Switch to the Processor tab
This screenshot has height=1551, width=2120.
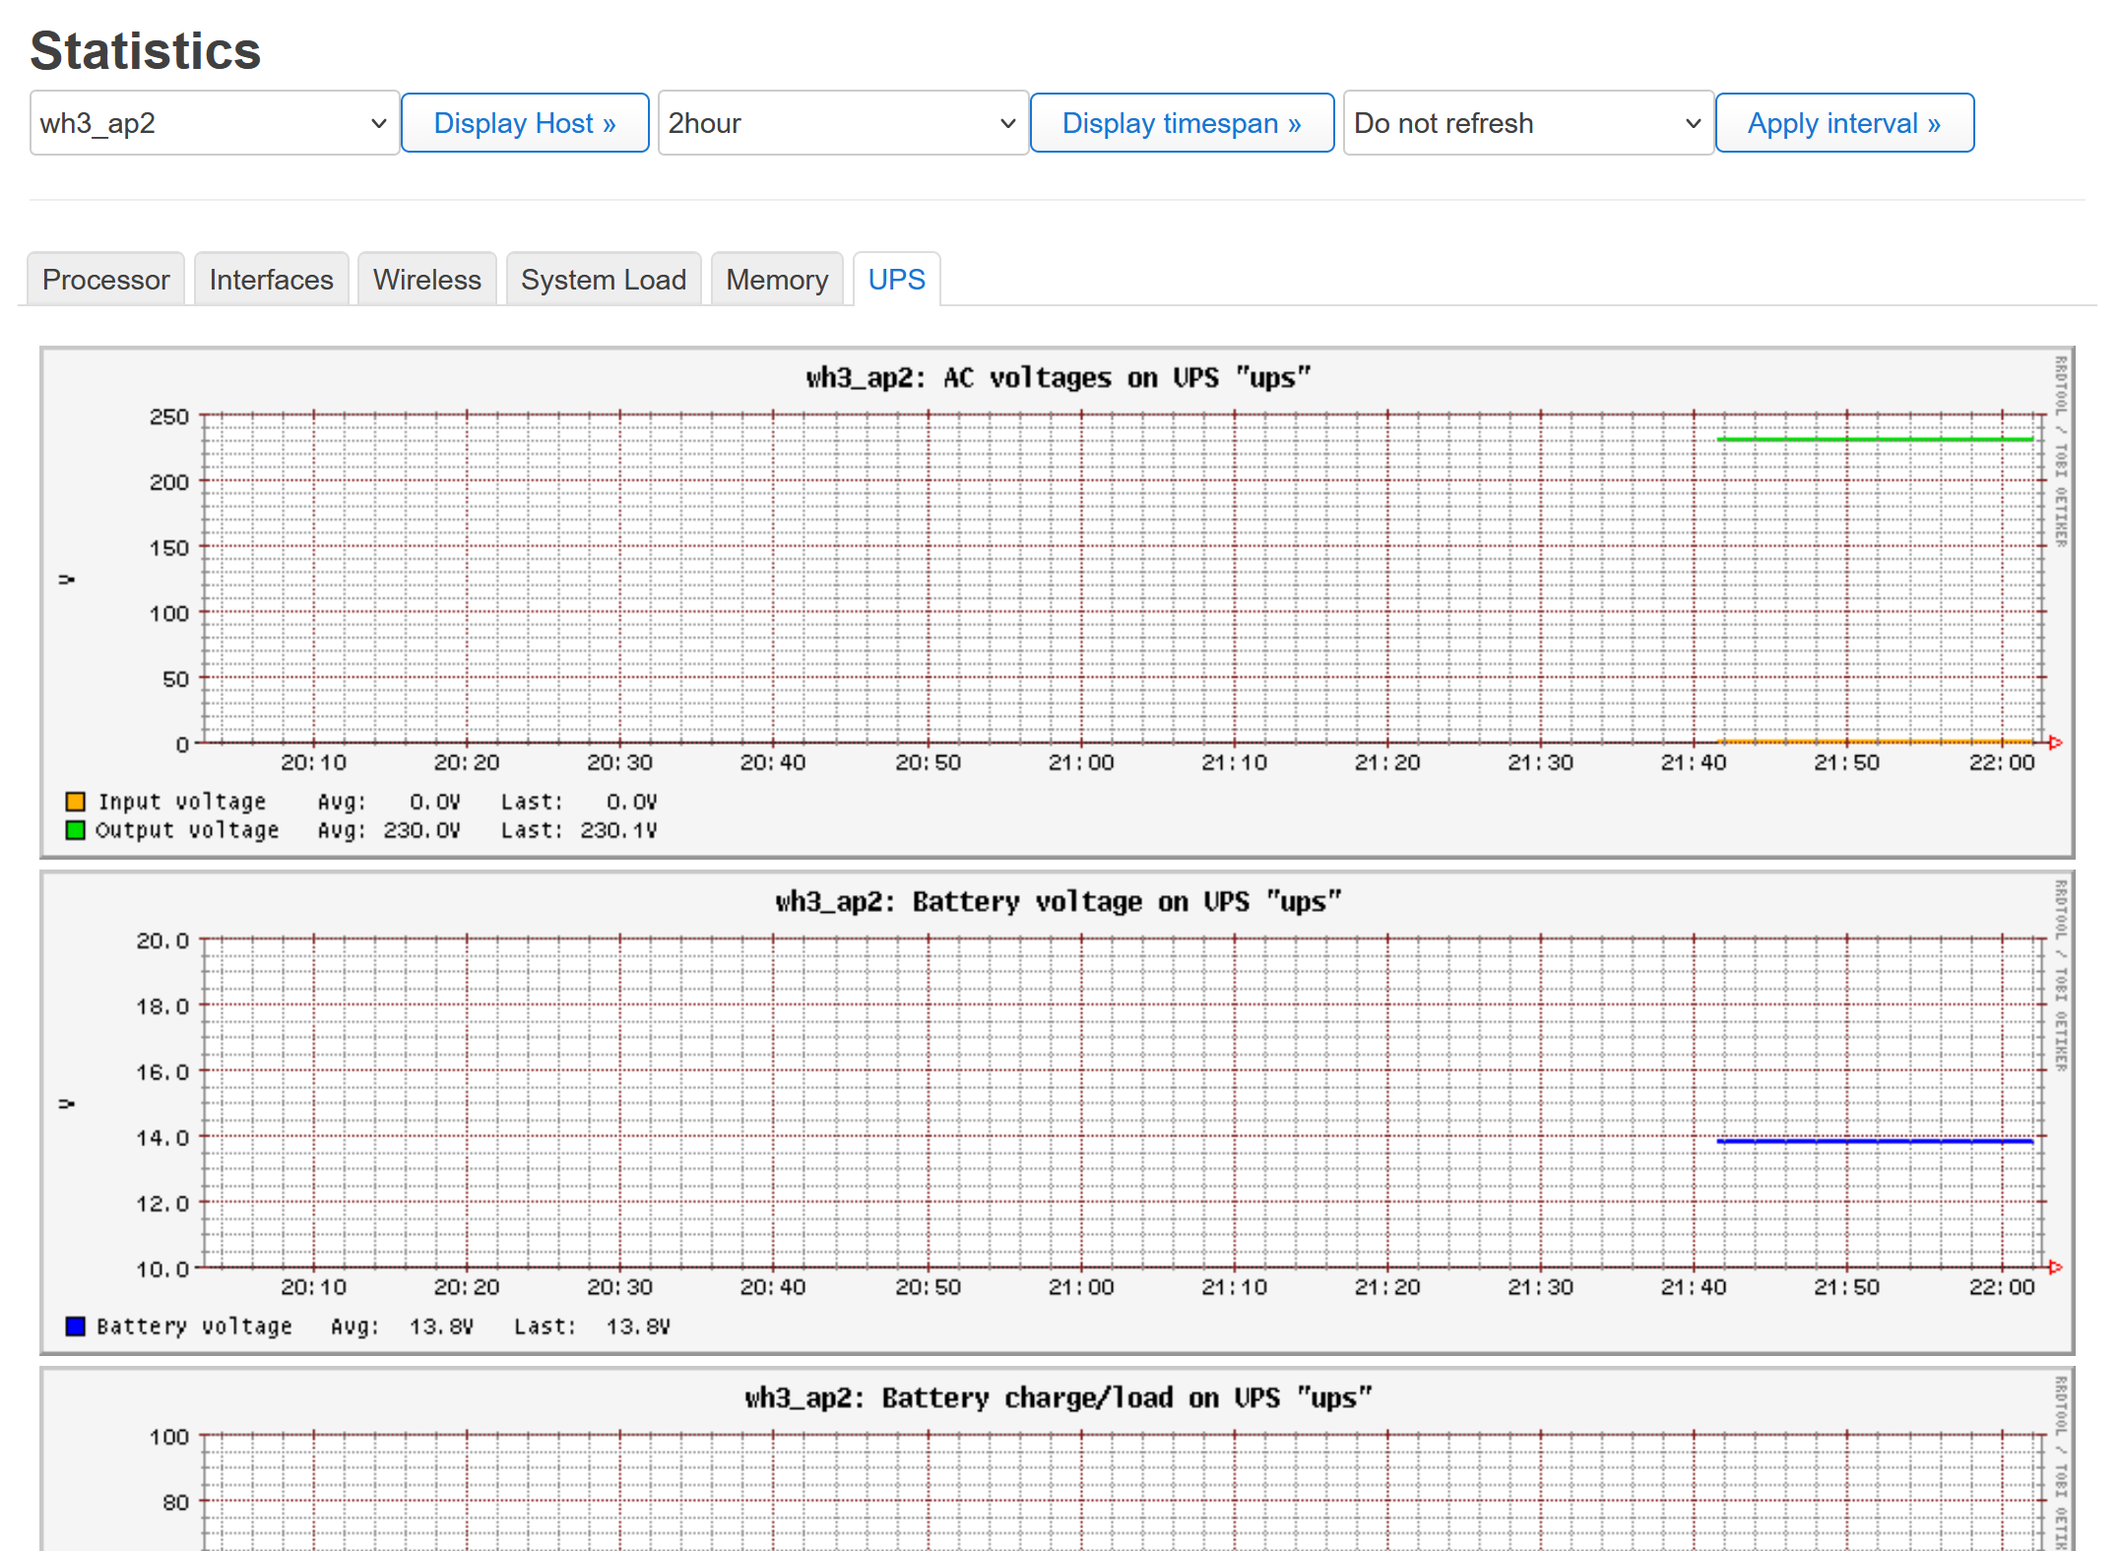[105, 280]
